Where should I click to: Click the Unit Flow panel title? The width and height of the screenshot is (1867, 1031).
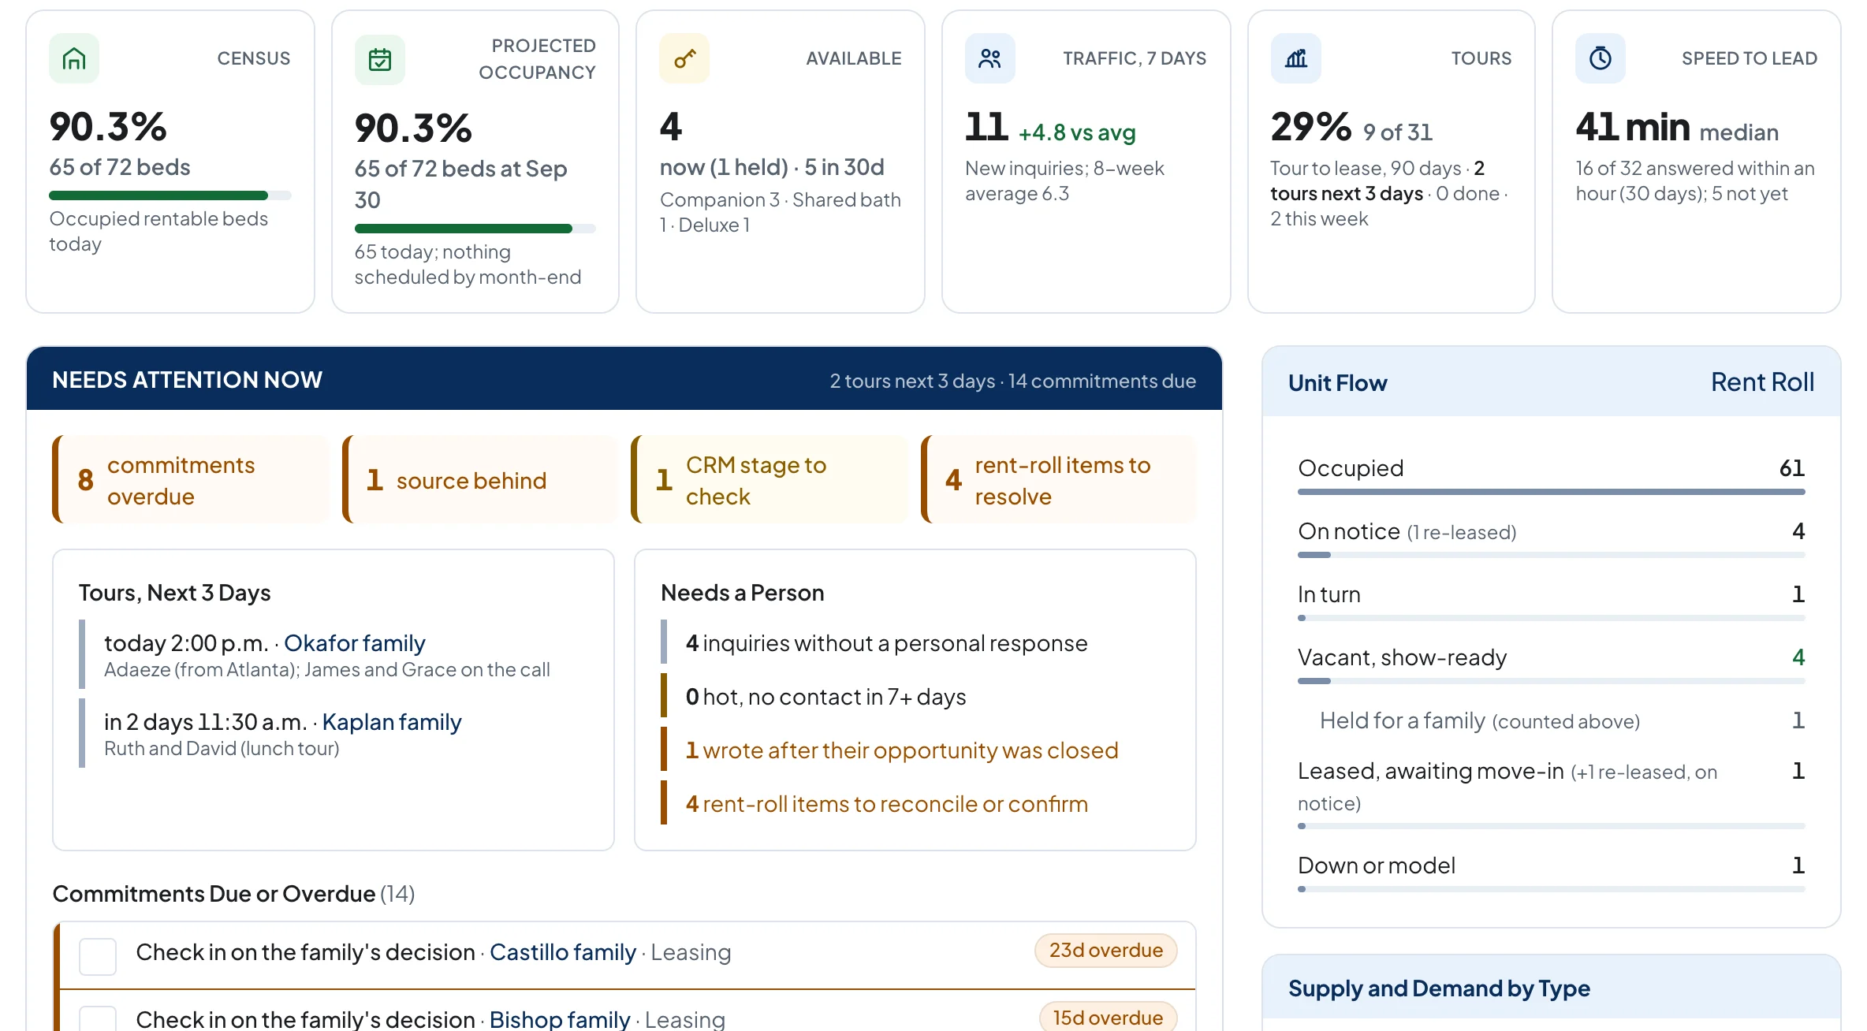tap(1337, 383)
